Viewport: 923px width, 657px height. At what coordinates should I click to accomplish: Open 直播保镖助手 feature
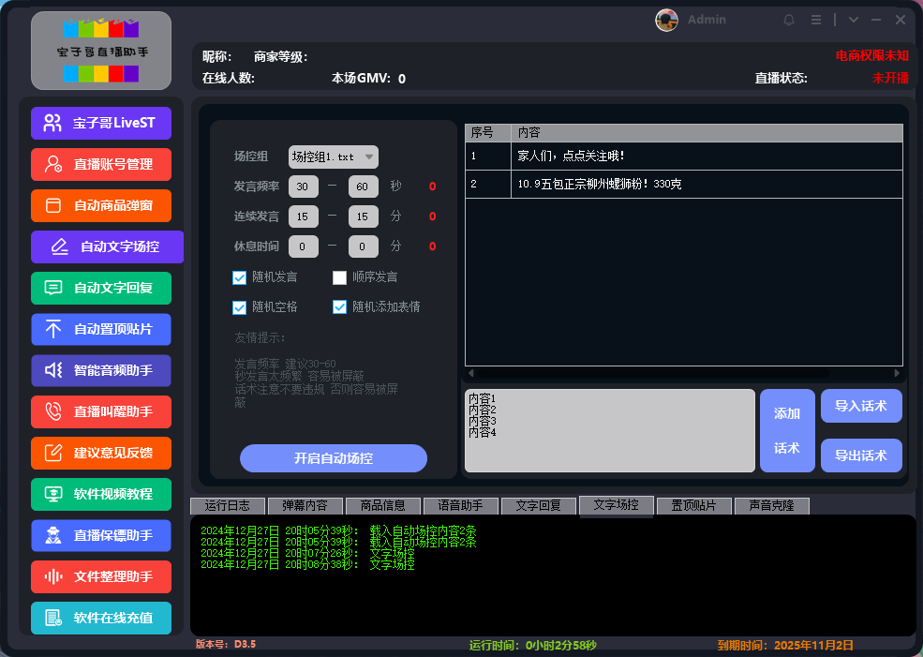100,535
